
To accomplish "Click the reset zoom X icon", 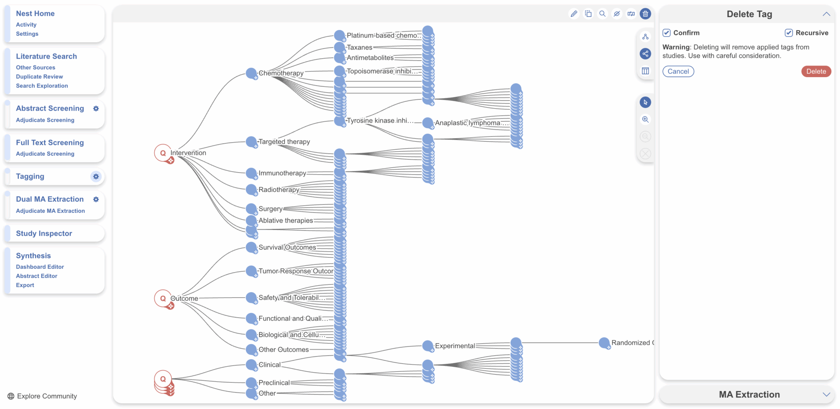I will click(x=646, y=154).
